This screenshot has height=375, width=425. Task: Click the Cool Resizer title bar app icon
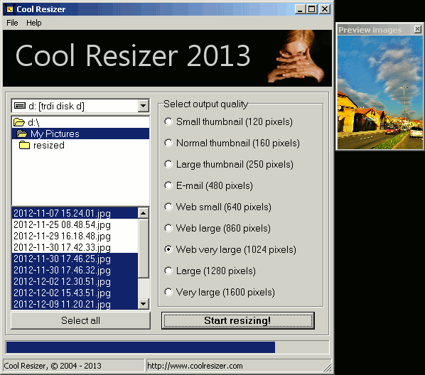[10, 9]
